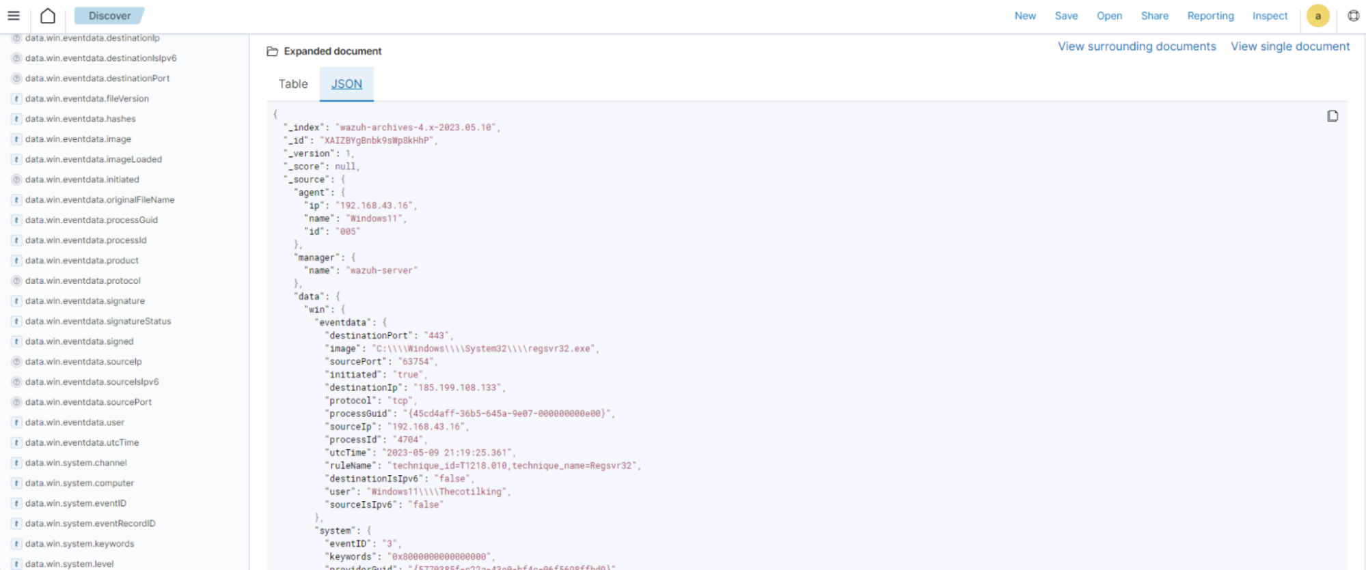This screenshot has width=1366, height=570.
Task: Open the hamburger navigation menu
Action: coord(14,16)
